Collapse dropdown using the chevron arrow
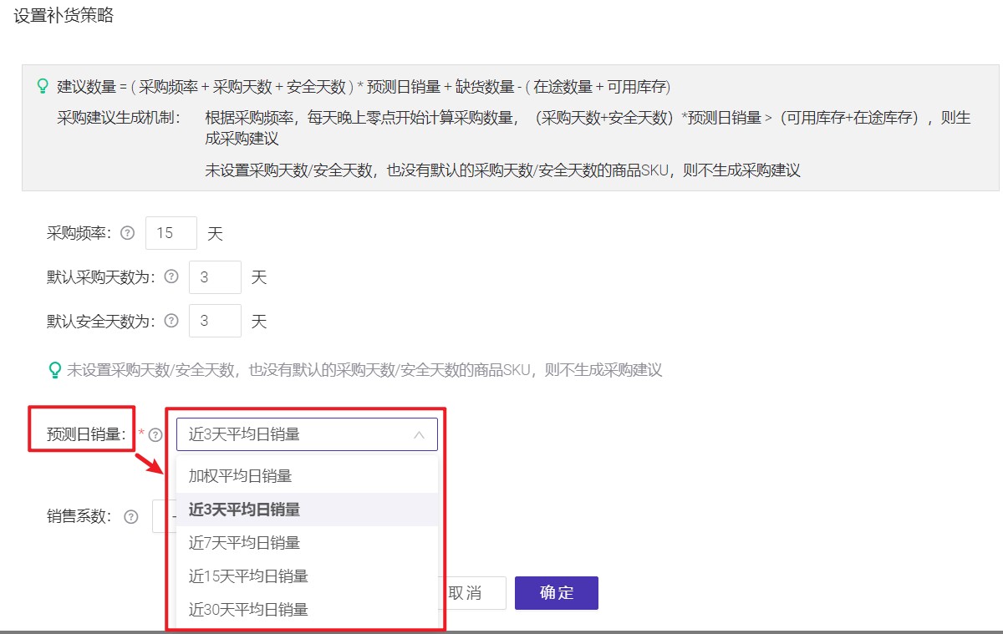 pos(419,434)
